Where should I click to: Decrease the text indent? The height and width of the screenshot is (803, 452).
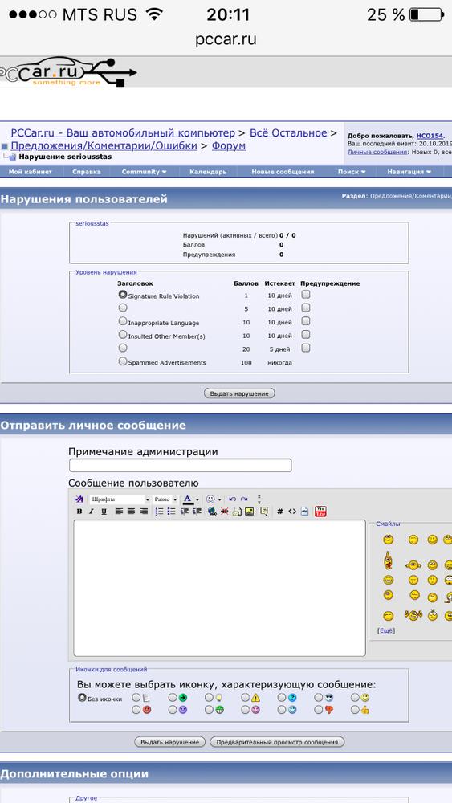point(185,511)
